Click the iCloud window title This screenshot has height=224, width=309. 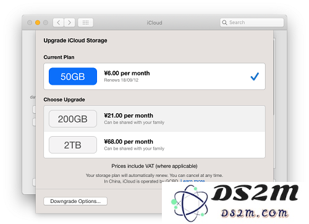click(154, 23)
